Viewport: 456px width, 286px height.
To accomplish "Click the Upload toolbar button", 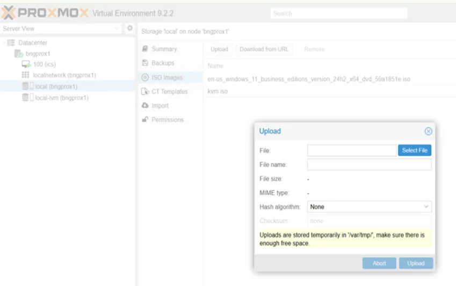I will pos(219,49).
